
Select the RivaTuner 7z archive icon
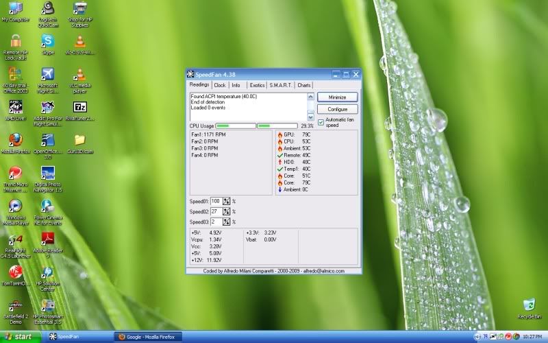(x=80, y=110)
